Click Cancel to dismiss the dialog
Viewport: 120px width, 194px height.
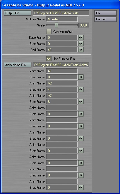point(106,19)
